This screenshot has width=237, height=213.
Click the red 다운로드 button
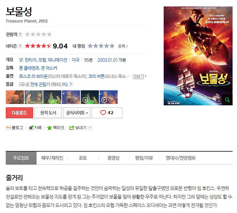(x=19, y=113)
